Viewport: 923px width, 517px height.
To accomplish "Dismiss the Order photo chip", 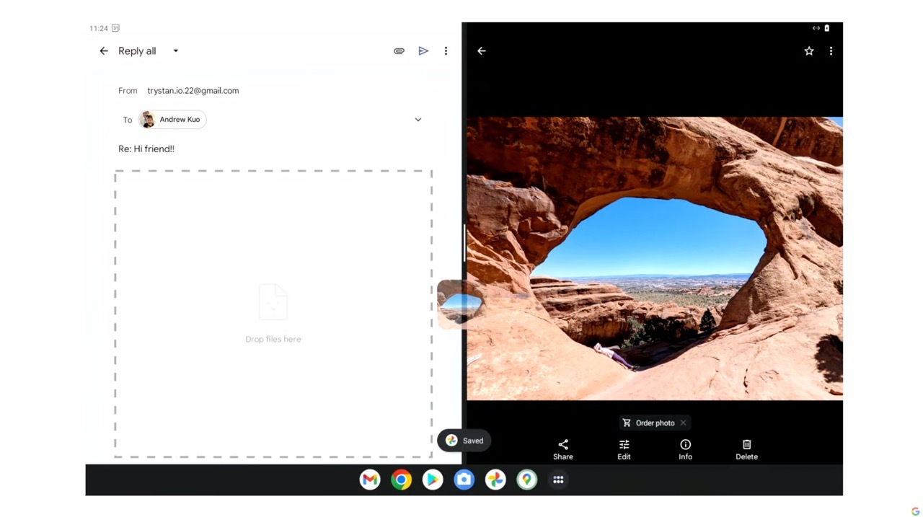I will tap(683, 423).
